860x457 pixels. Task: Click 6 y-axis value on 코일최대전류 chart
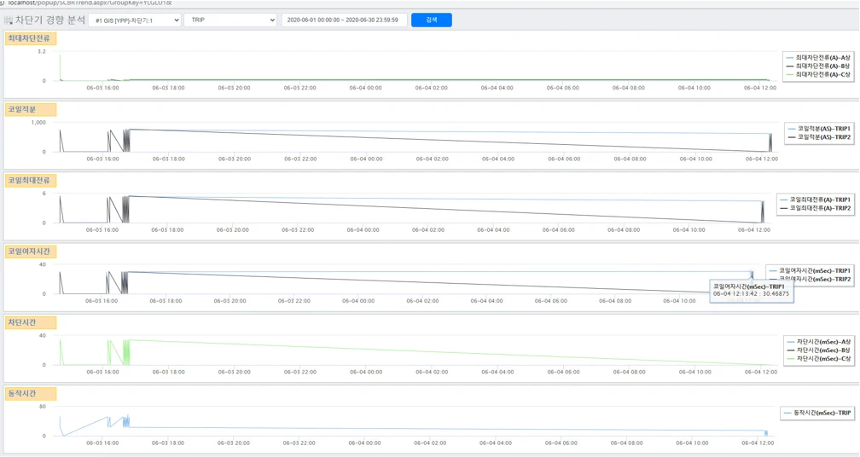[44, 194]
